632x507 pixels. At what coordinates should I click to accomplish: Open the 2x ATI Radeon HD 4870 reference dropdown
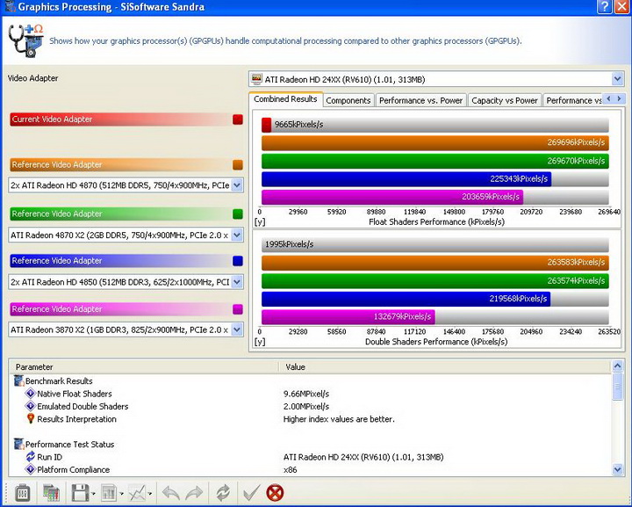point(237,185)
